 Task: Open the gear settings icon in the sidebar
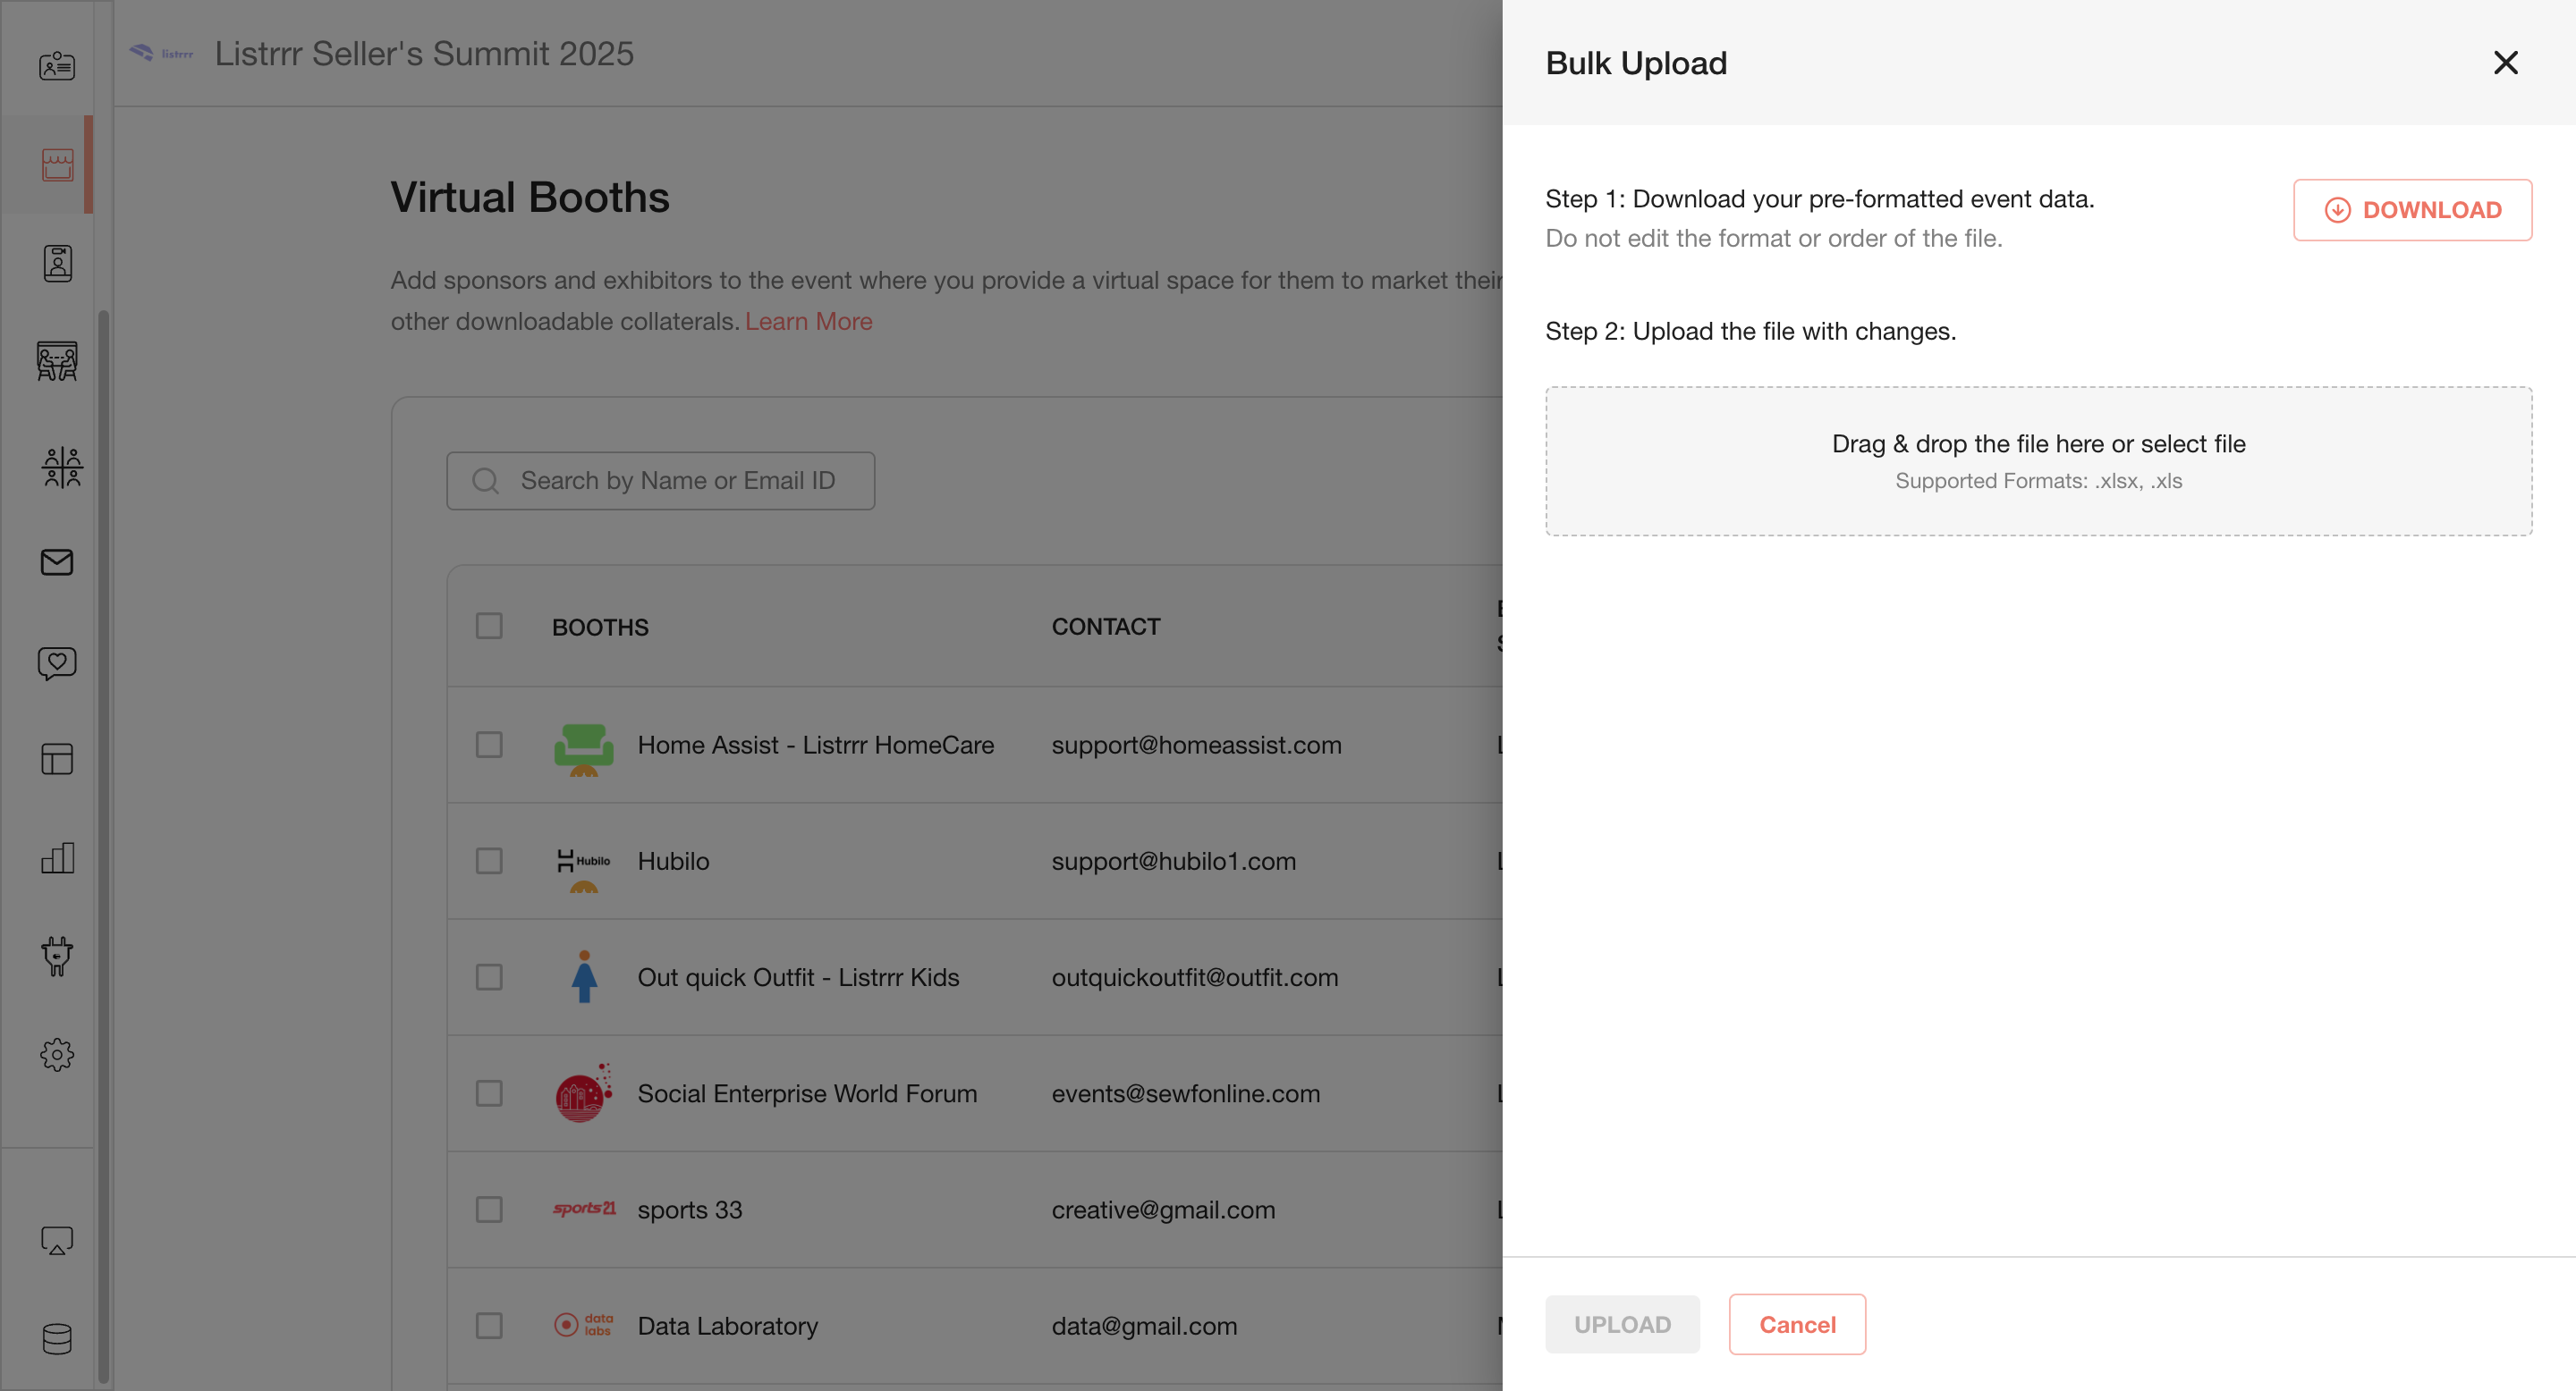(57, 1054)
